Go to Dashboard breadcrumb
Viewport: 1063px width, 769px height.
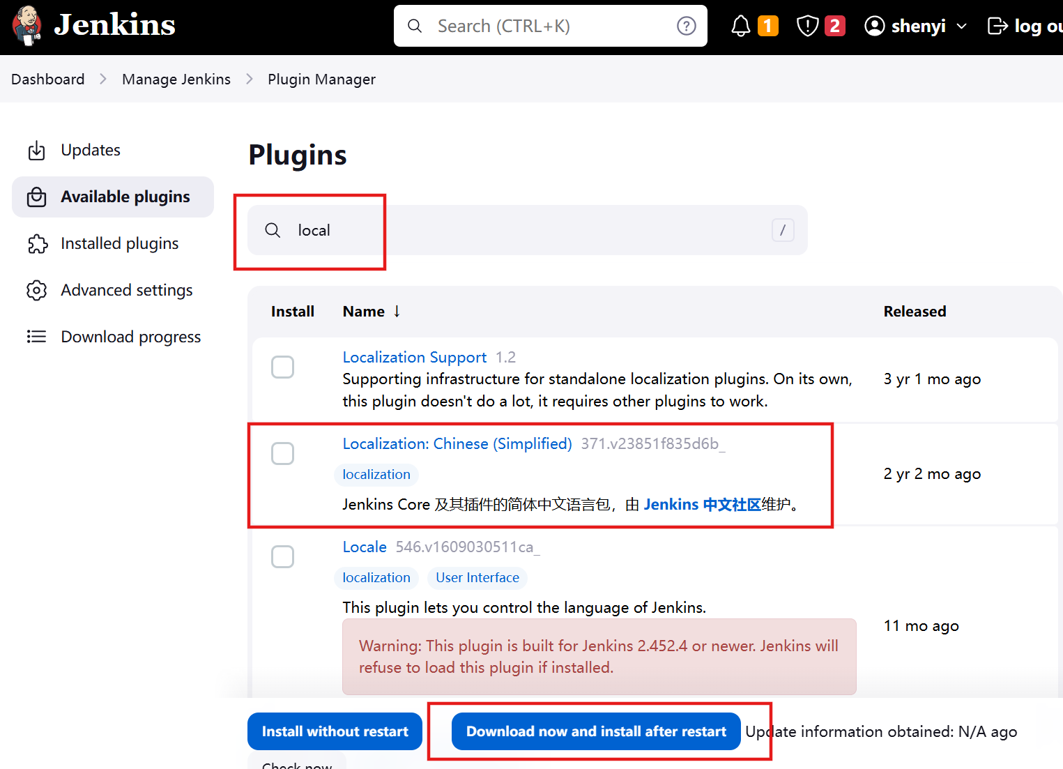[x=48, y=79]
